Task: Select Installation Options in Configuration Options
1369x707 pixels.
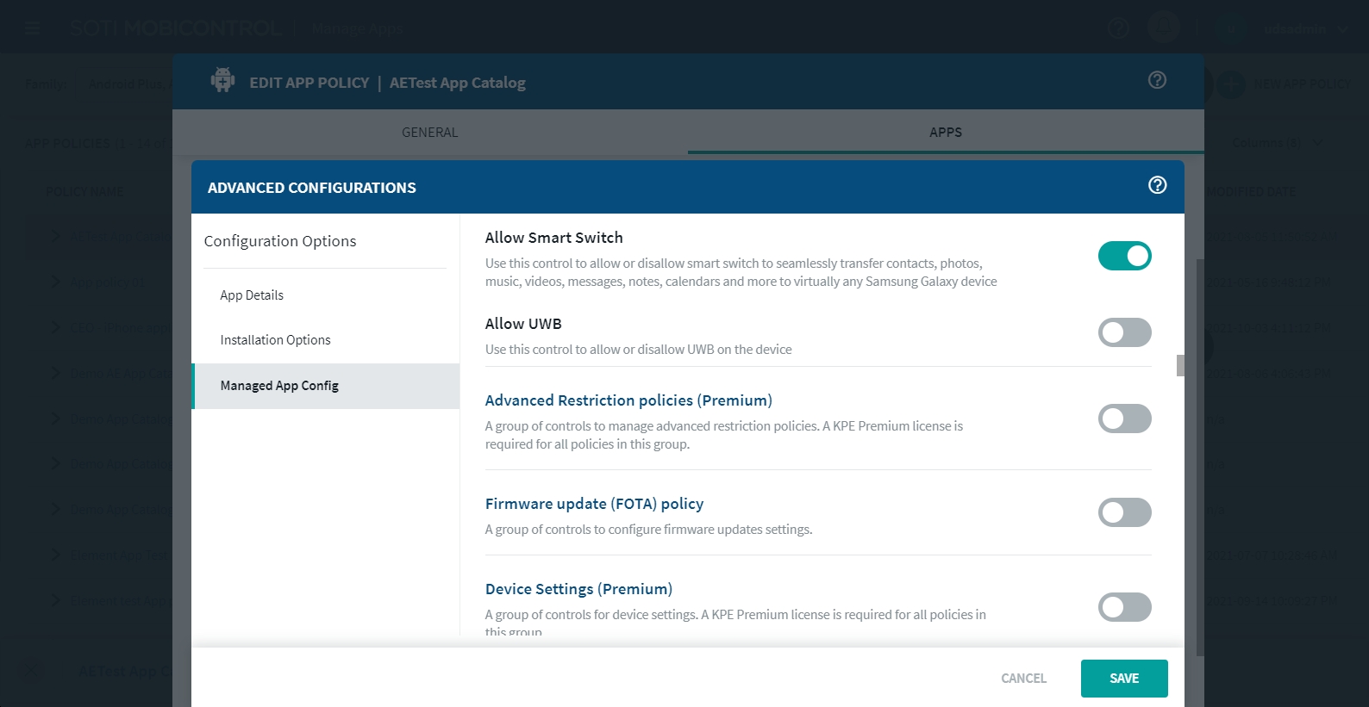Action: click(x=275, y=340)
